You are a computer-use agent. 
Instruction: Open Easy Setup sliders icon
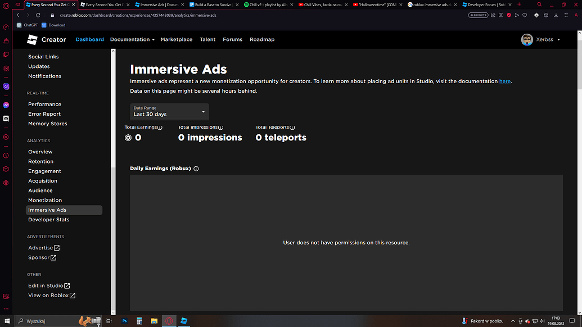(x=566, y=15)
